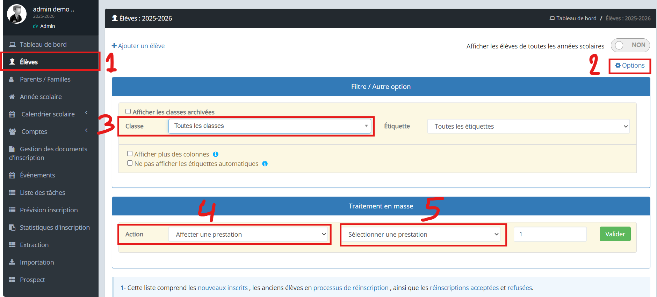Open the Élèves menu in sidebar
Viewport: 657px width, 297px height.
click(x=29, y=62)
